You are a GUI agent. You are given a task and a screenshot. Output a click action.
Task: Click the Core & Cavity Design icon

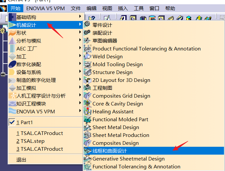coord(87,104)
